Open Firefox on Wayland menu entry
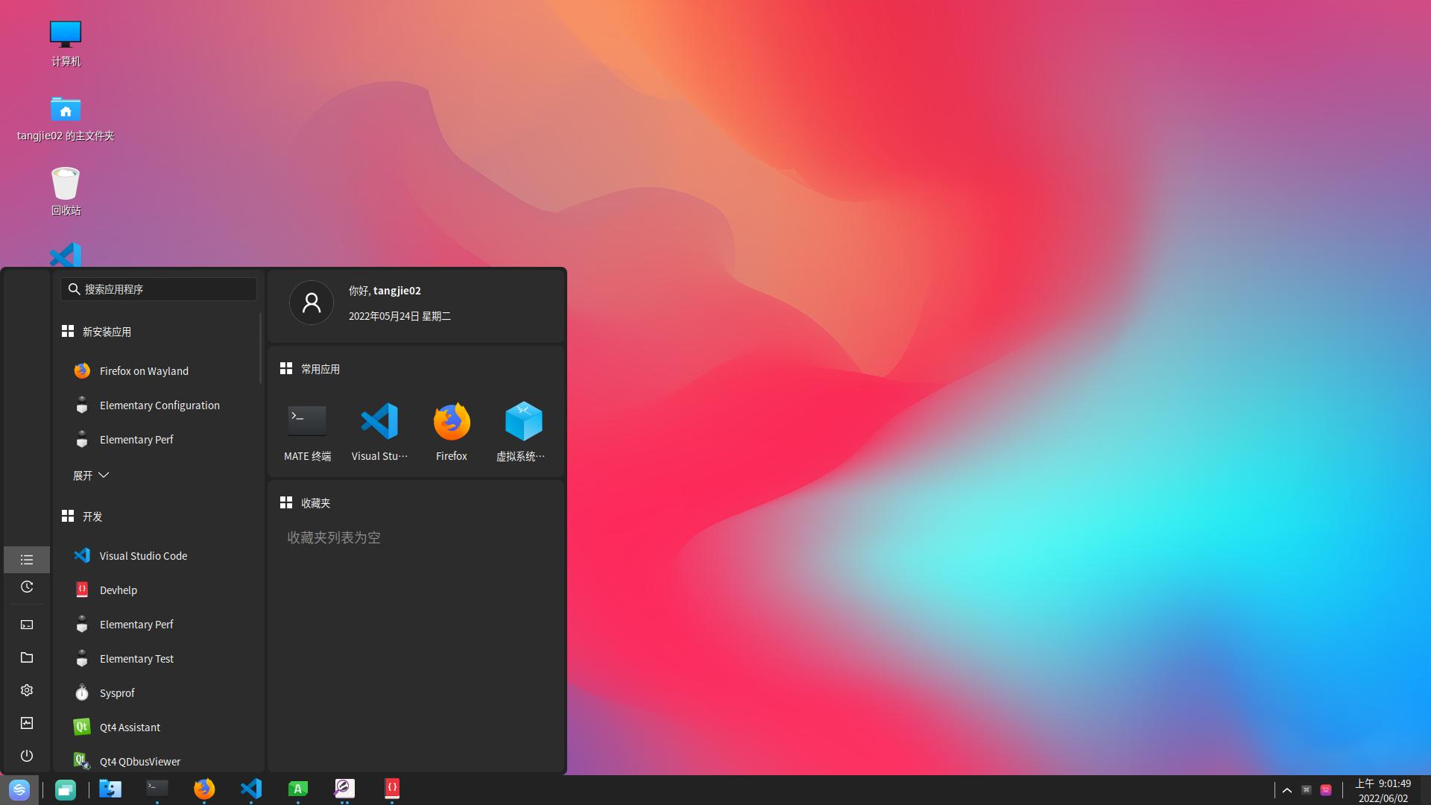Viewport: 1431px width, 805px height. pos(144,371)
